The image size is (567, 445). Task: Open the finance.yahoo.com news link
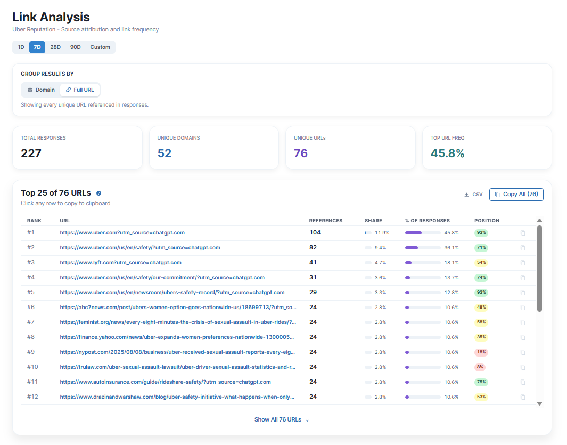coord(177,337)
